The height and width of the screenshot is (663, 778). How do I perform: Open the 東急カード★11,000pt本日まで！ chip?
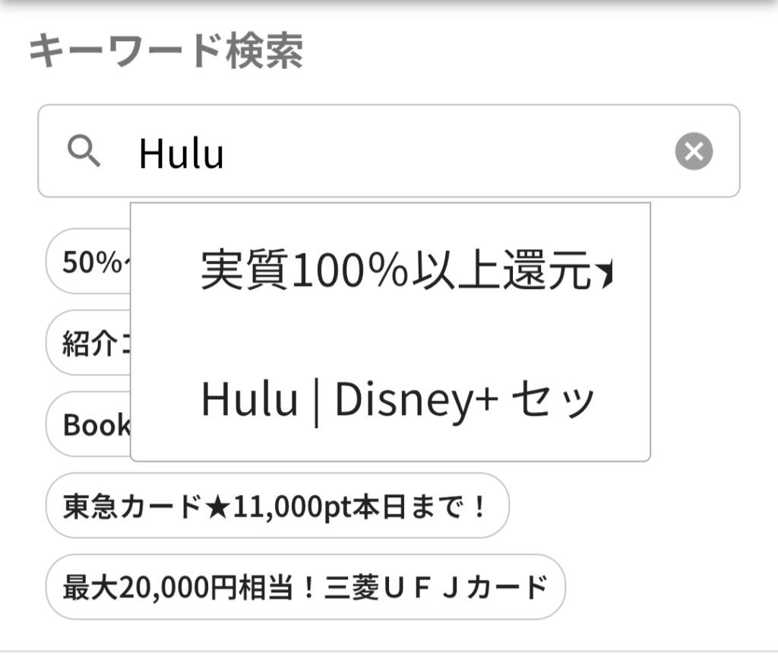(277, 506)
